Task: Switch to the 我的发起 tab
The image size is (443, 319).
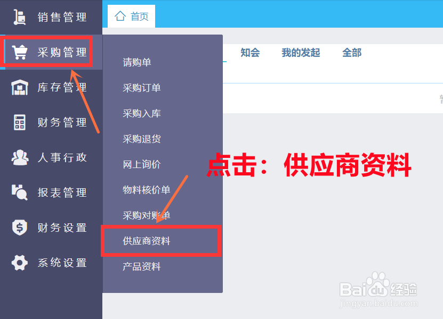Action: tap(300, 53)
